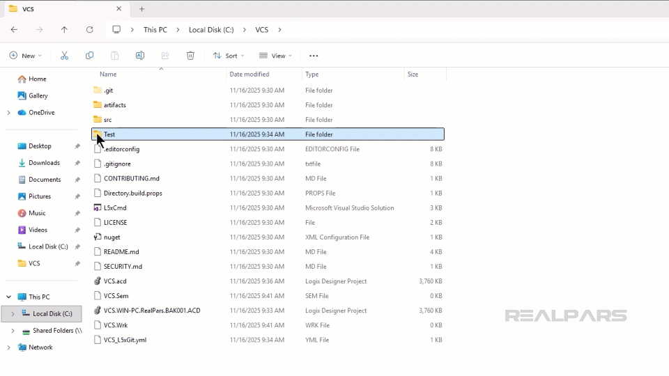Expand the OneDrive tree node

point(8,113)
